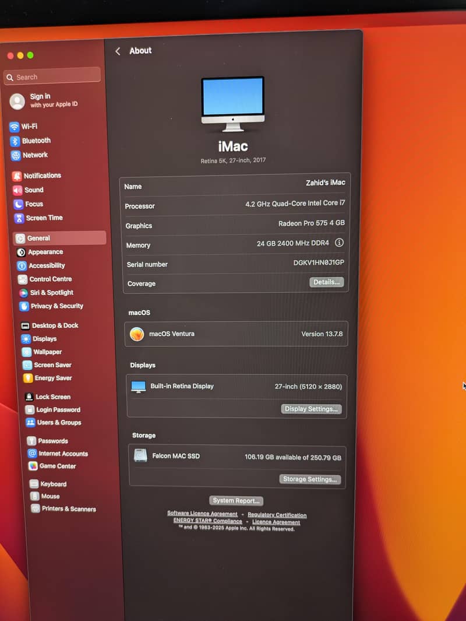
Task: Click the Search field in sidebar
Action: [x=52, y=76]
